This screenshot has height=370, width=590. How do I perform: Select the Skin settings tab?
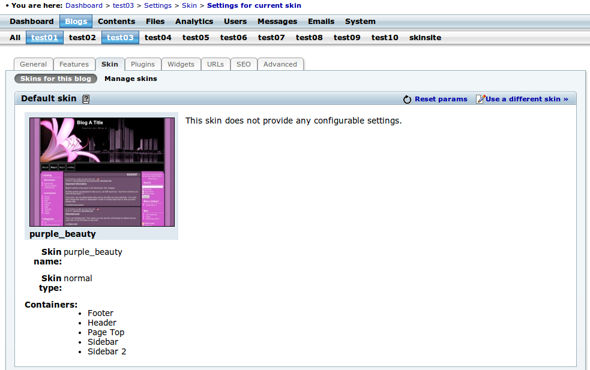point(109,64)
